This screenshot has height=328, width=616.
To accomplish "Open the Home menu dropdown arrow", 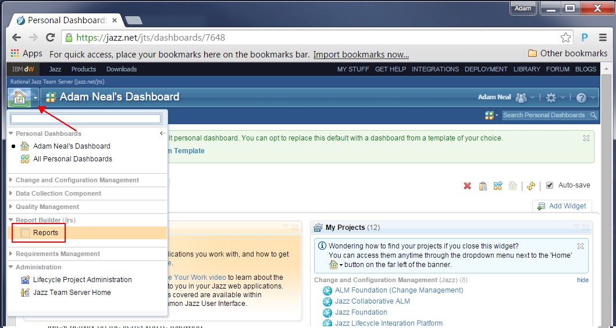I will pyautogui.click(x=35, y=98).
